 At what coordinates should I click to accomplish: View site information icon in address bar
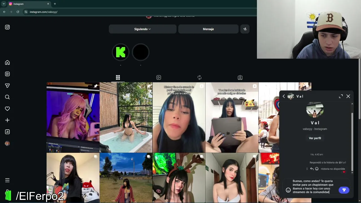(26, 12)
